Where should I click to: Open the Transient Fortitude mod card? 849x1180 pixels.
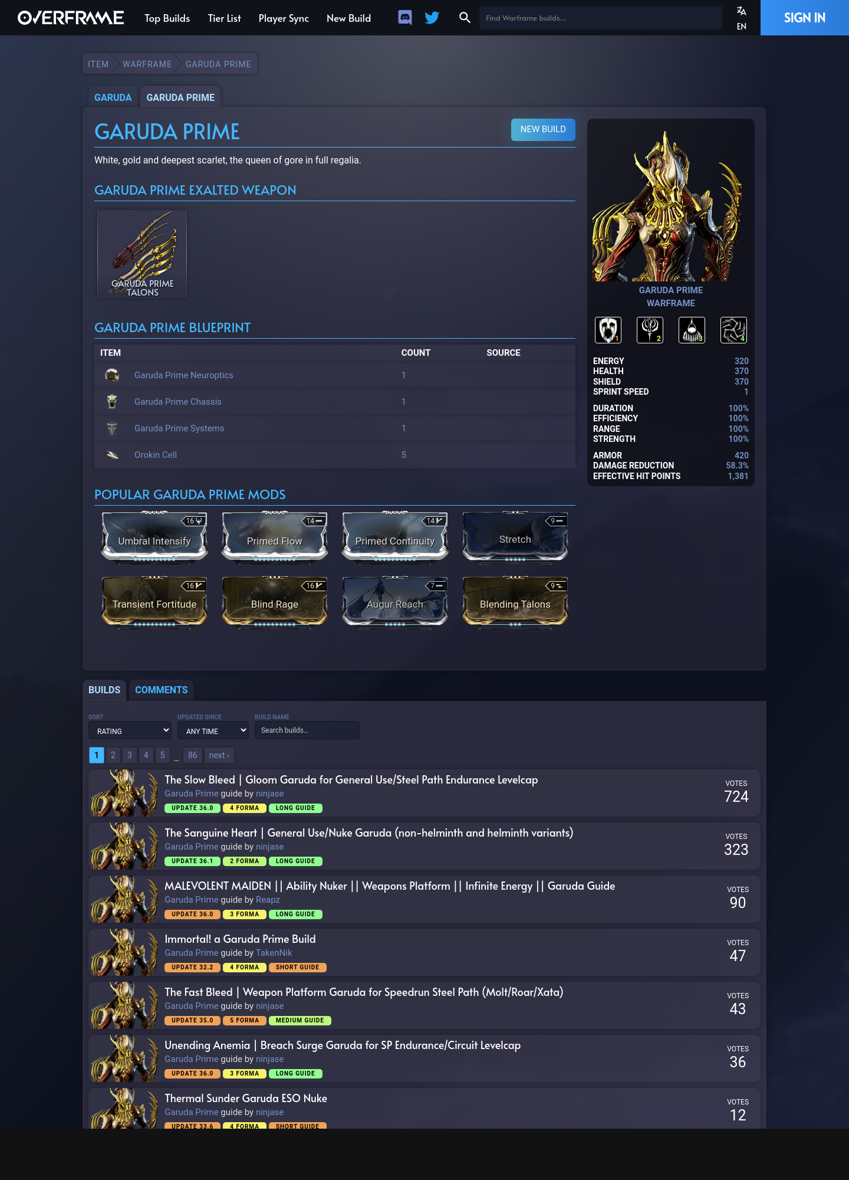[154, 601]
